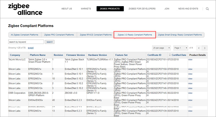Sort by Certificate ID column header
Image resolution: width=216 pixels, height=117 pixels.
(x=154, y=55)
